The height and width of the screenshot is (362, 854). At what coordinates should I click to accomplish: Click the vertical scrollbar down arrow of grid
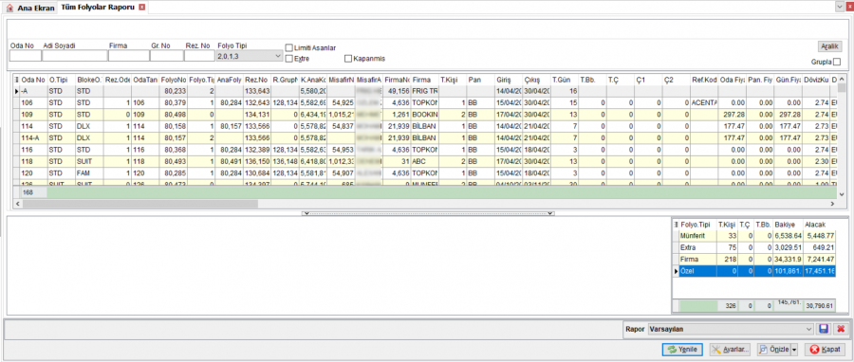click(x=842, y=193)
